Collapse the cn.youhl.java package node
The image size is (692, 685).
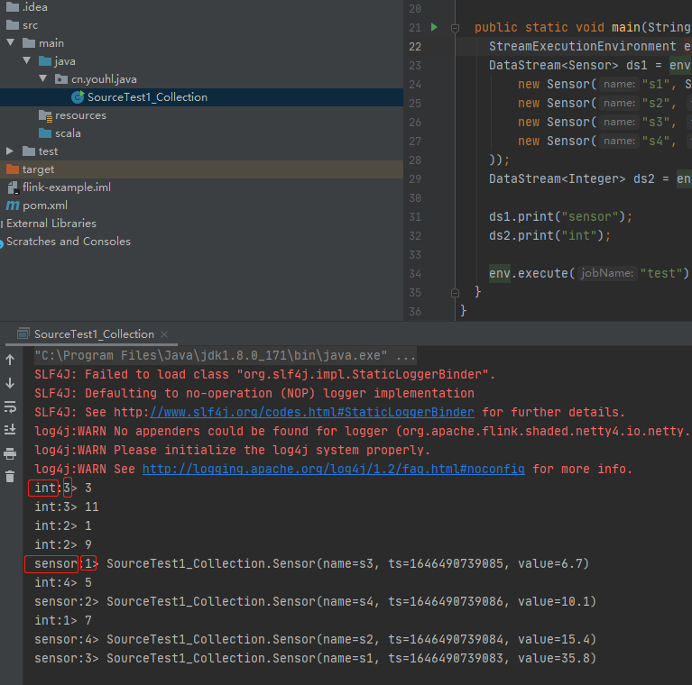42,79
